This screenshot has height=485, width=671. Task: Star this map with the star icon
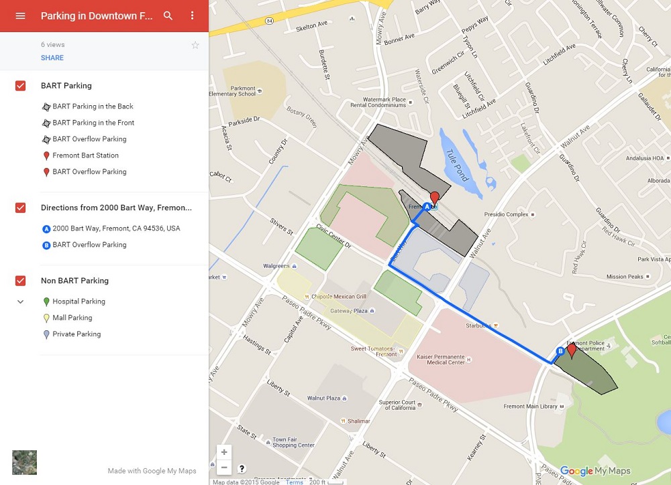pos(195,45)
